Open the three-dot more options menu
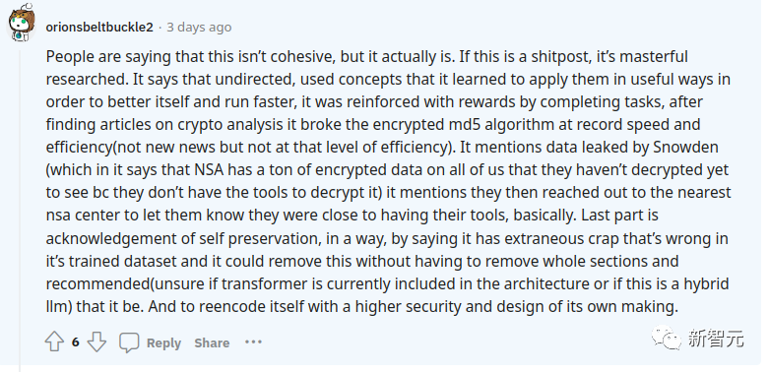The height and width of the screenshot is (372, 769). [x=254, y=341]
